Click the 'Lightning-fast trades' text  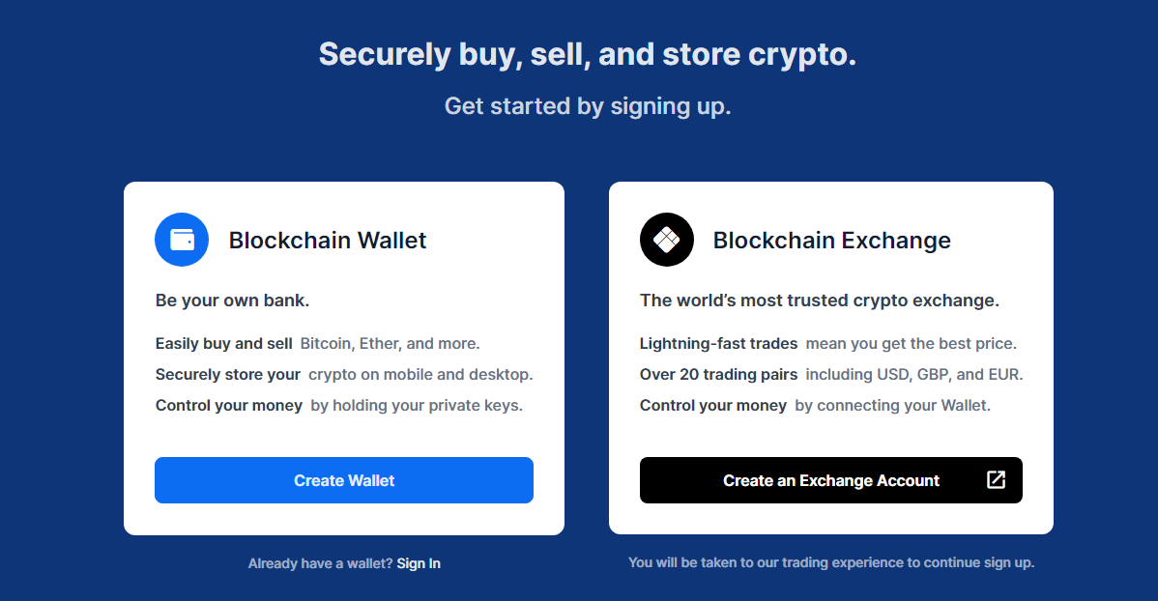pyautogui.click(x=719, y=343)
